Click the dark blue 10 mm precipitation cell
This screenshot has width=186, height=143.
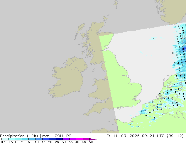click(x=183, y=49)
